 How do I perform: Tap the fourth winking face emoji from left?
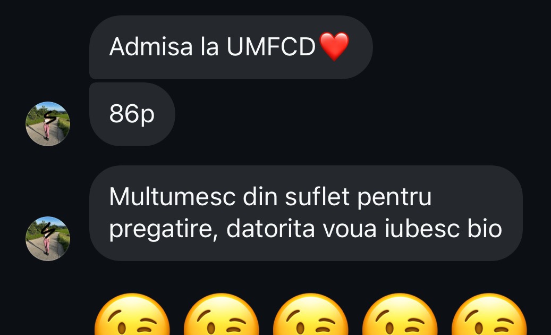pos(400,314)
